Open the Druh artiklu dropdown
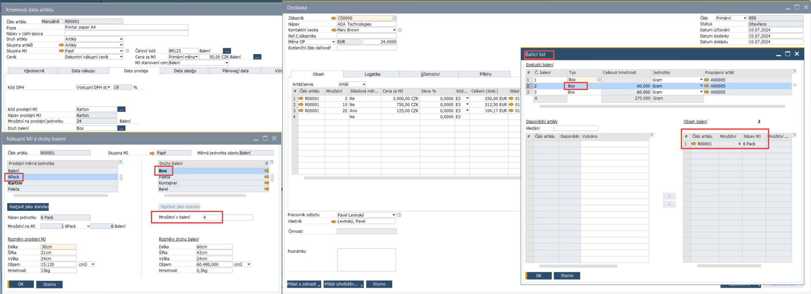 121,39
